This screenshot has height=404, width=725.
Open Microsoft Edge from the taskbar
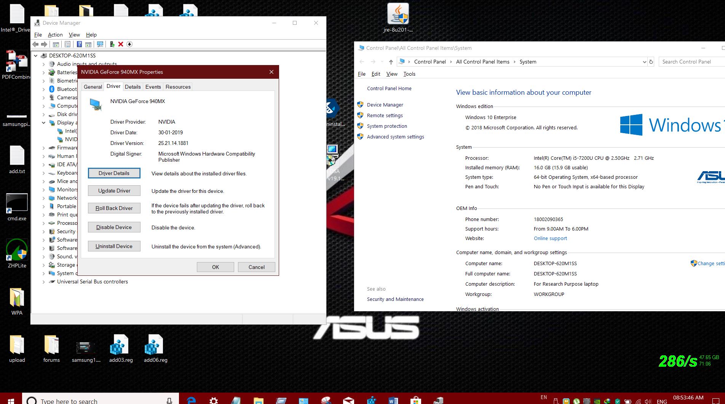pyautogui.click(x=192, y=400)
